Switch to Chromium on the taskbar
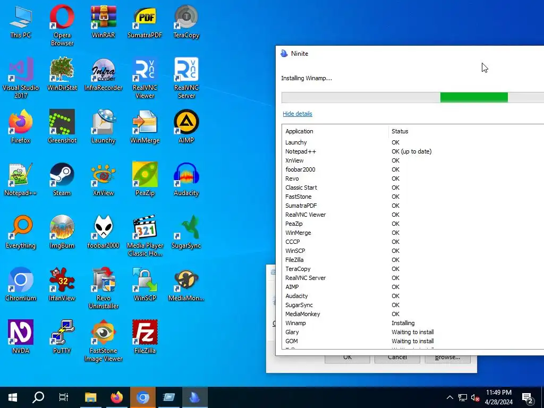Screen dimensions: 544x408 (142, 397)
